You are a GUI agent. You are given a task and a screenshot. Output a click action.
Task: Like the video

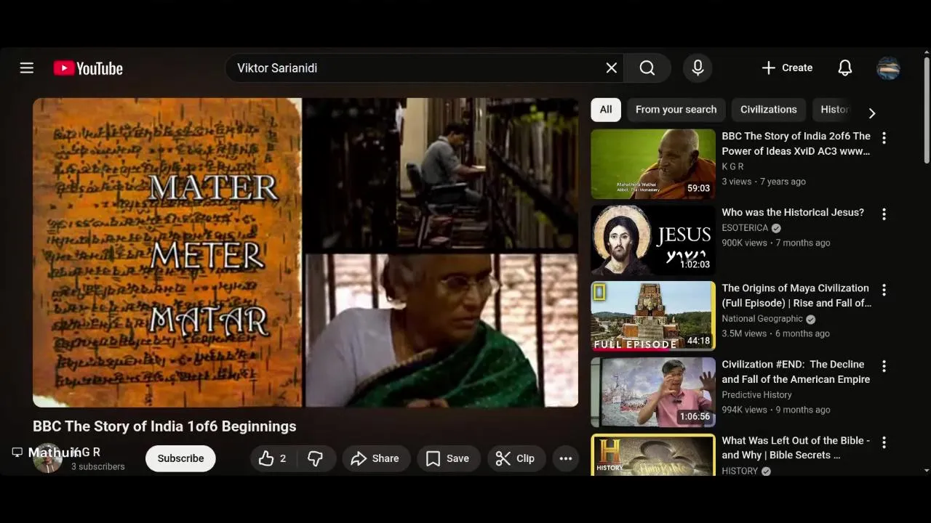(273, 458)
